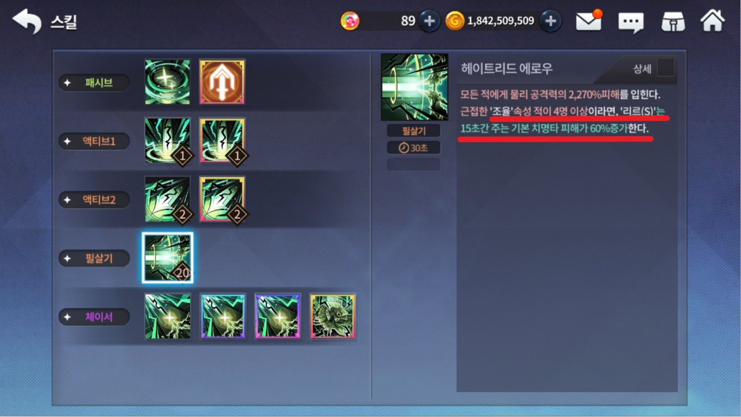Return home via house icon
Image resolution: width=741 pixels, height=417 pixels.
pos(712,21)
